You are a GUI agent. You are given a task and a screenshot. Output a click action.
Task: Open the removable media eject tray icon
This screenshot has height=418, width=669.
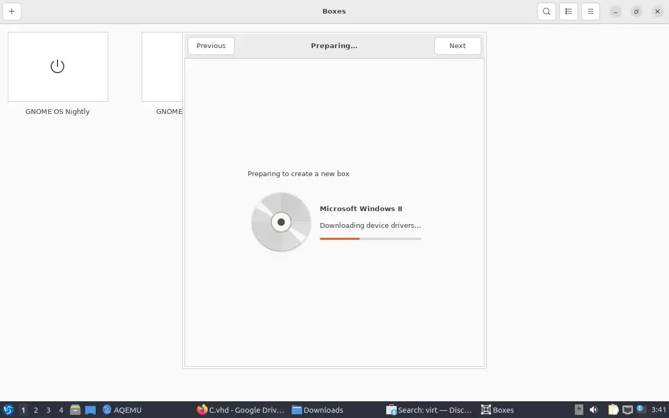(x=579, y=410)
